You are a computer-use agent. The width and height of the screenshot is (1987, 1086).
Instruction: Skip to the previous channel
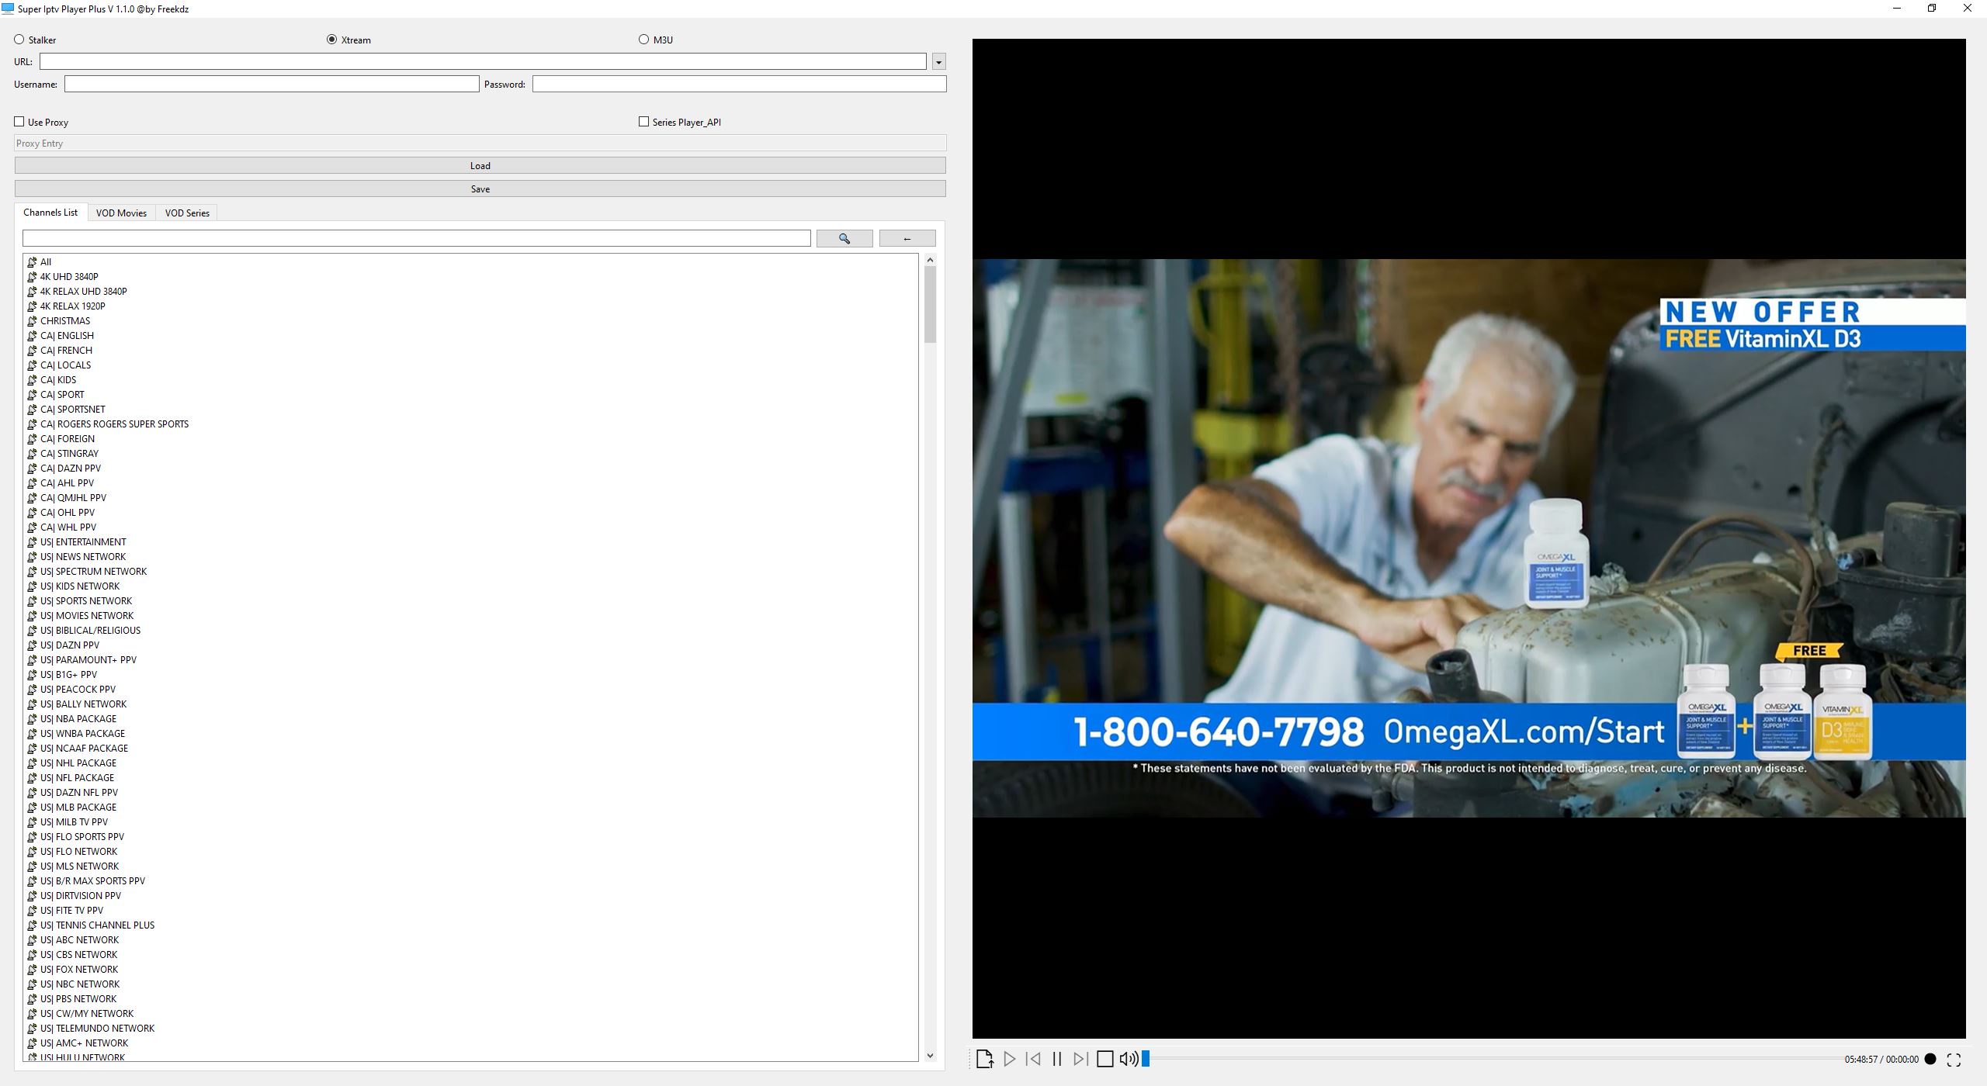pyautogui.click(x=1033, y=1059)
